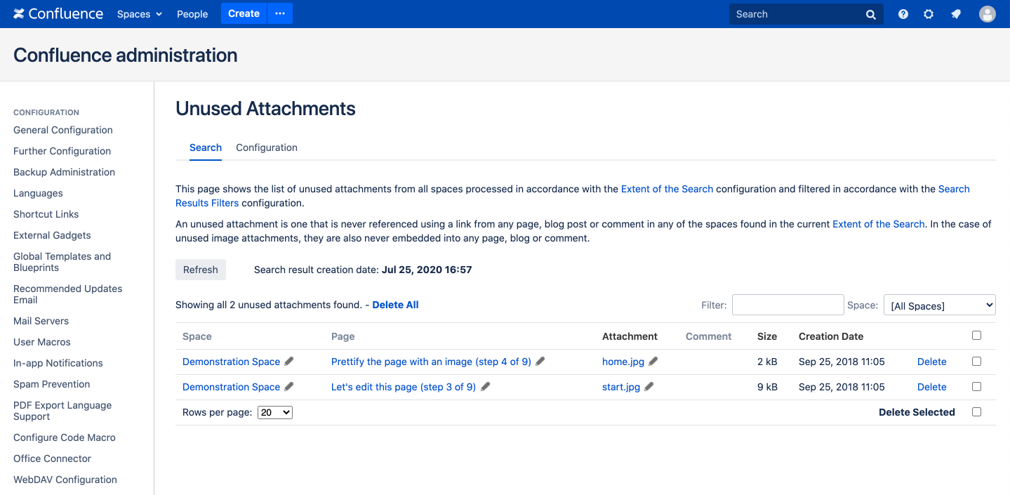Click the Size column header
The height and width of the screenshot is (495, 1010).
(767, 336)
